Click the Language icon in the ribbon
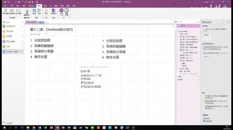The width and height of the screenshot is (233, 130). (39, 11)
